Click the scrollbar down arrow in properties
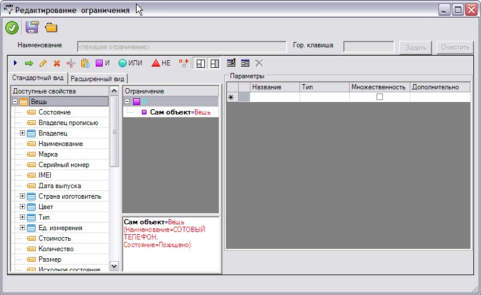 click(114, 266)
